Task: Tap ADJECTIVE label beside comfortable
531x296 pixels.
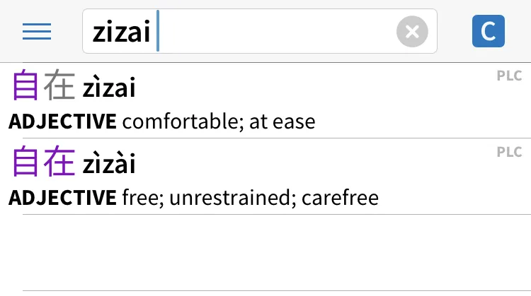Action: (x=62, y=122)
